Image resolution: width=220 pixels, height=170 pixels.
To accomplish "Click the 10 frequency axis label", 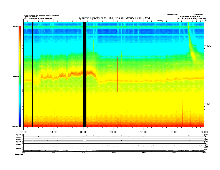I will 208,104.
